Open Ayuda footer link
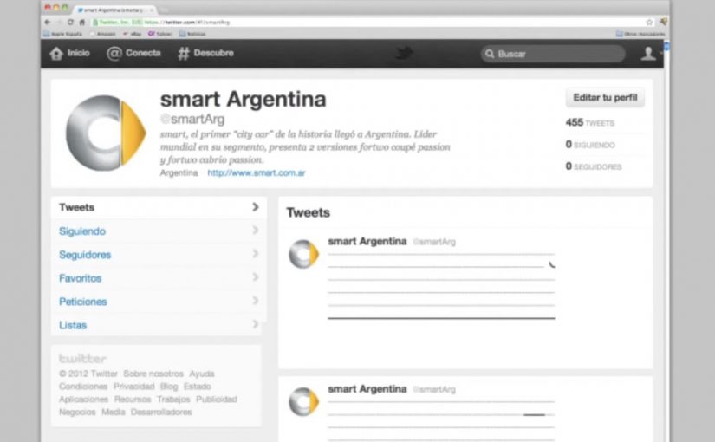 [x=202, y=374]
